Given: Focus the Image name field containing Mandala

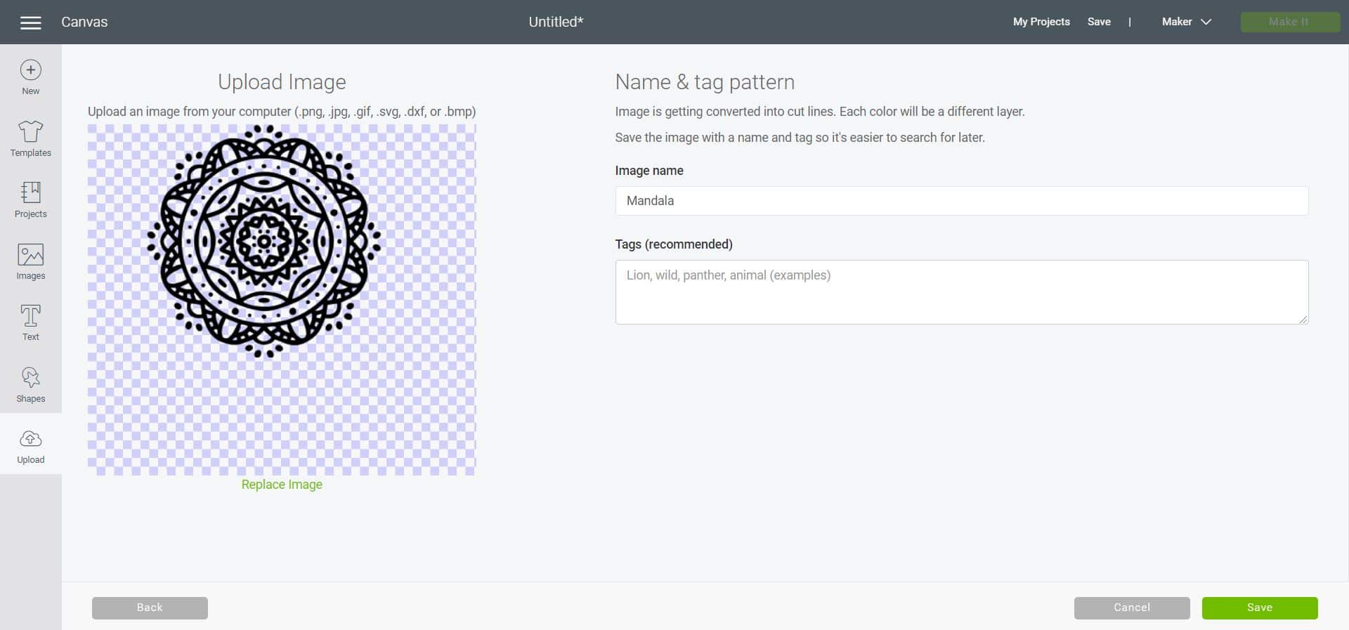Looking at the screenshot, I should pos(960,201).
